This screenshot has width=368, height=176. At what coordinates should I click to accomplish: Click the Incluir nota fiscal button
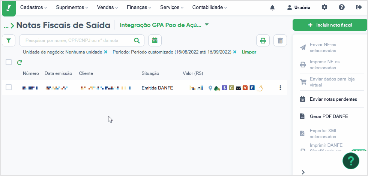[x=330, y=25]
